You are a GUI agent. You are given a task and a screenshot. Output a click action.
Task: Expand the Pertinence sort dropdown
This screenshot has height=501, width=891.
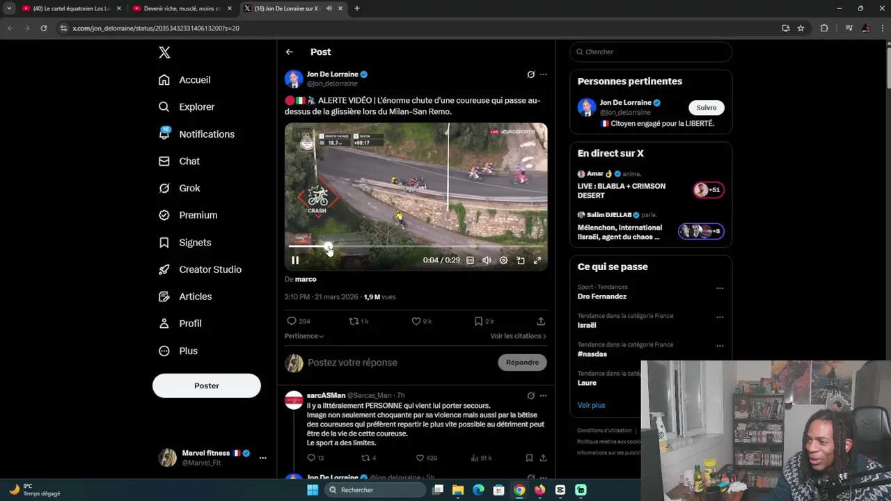coord(304,336)
